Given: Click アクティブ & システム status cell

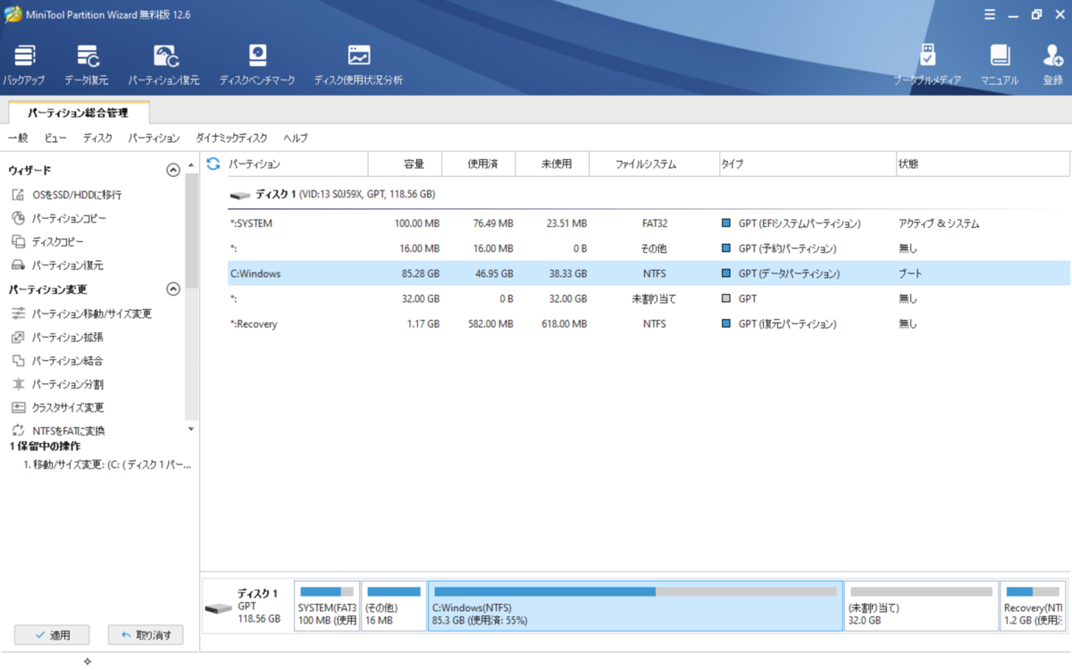Looking at the screenshot, I should (x=939, y=223).
